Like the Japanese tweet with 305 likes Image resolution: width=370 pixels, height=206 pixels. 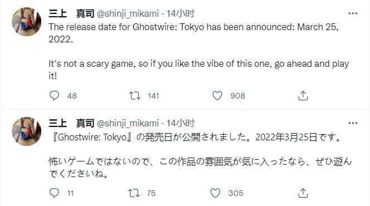coord(216,193)
